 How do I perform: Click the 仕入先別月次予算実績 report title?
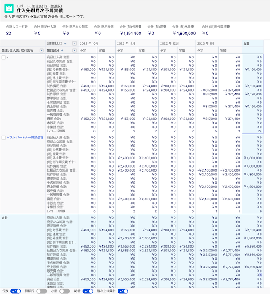pyautogui.click(x=34, y=9)
